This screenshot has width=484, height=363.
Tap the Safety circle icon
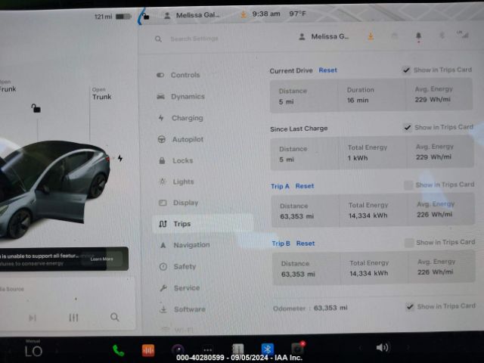coord(163,267)
